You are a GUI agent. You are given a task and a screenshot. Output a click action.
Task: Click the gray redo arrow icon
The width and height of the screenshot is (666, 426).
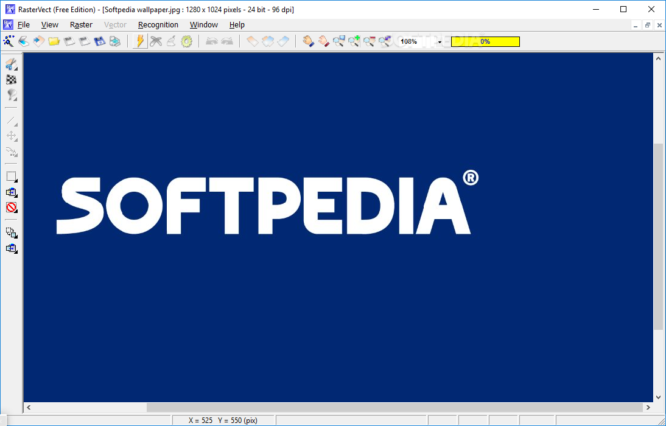(227, 41)
